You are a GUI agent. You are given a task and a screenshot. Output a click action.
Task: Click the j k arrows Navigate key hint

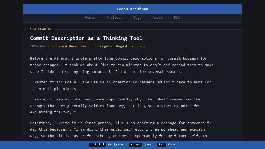coord(97,144)
